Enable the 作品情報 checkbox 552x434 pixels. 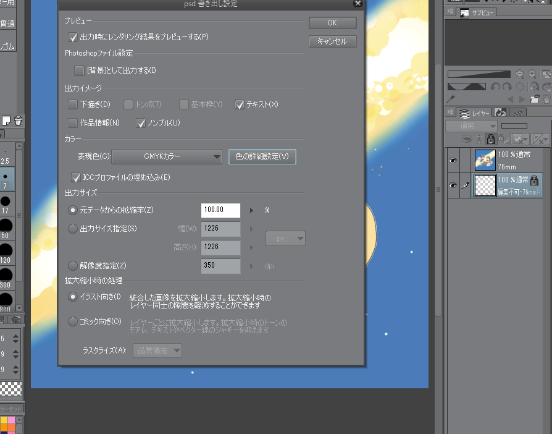click(73, 123)
